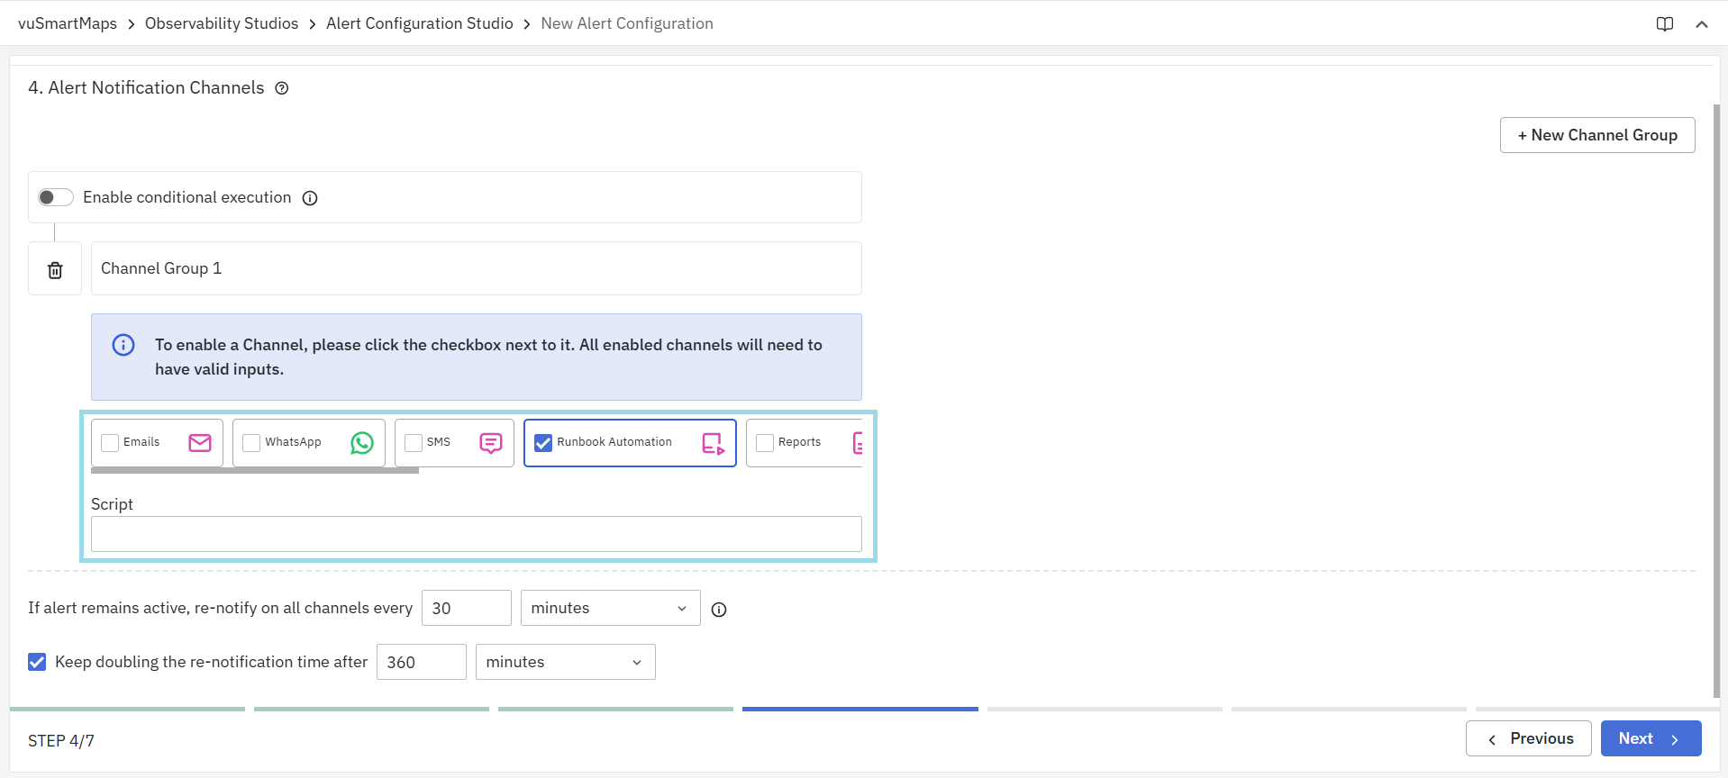Click the pink email envelope icon
This screenshot has height=778, width=1728.
tap(200, 442)
